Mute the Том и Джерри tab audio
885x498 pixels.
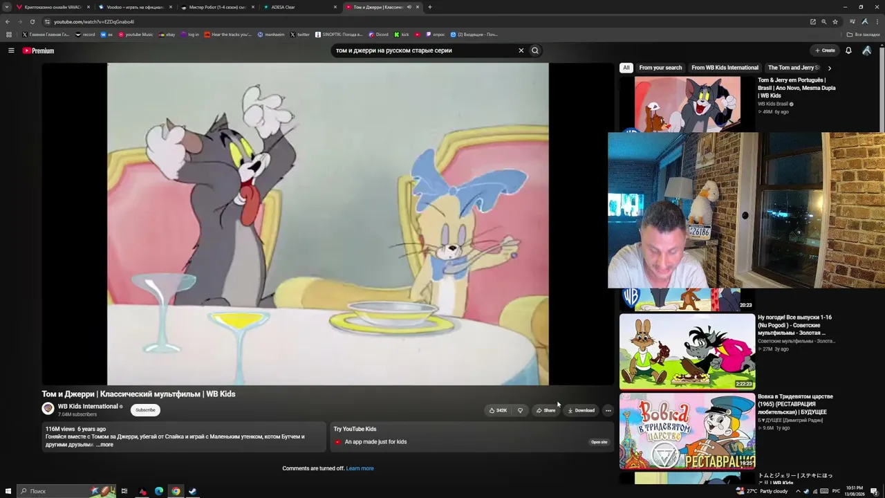click(409, 7)
